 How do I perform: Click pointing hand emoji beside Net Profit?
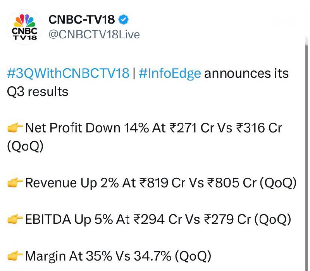pos(15,128)
